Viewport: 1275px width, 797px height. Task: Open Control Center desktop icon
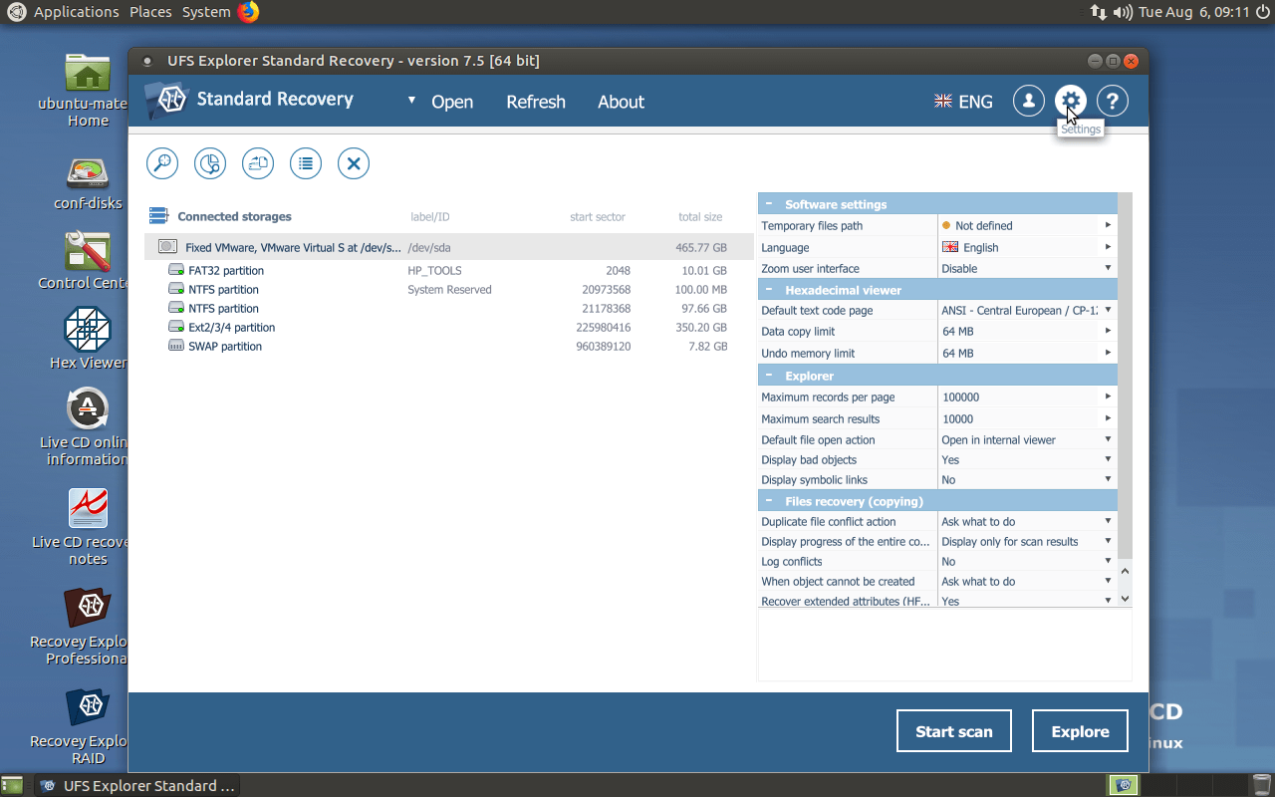(88, 261)
